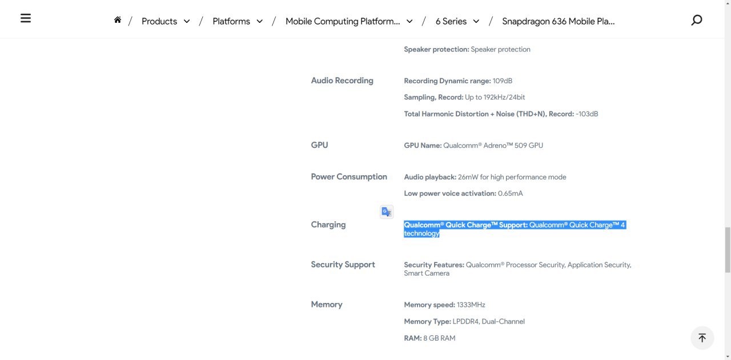Viewport: 731px width, 360px height.
Task: Go to the home page icon
Action: pos(118,20)
